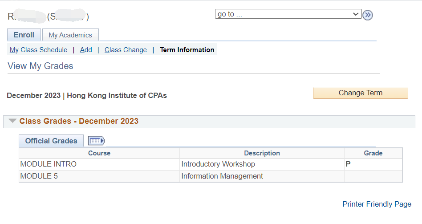Click the Change Term button
422x224 pixels.
(361, 93)
